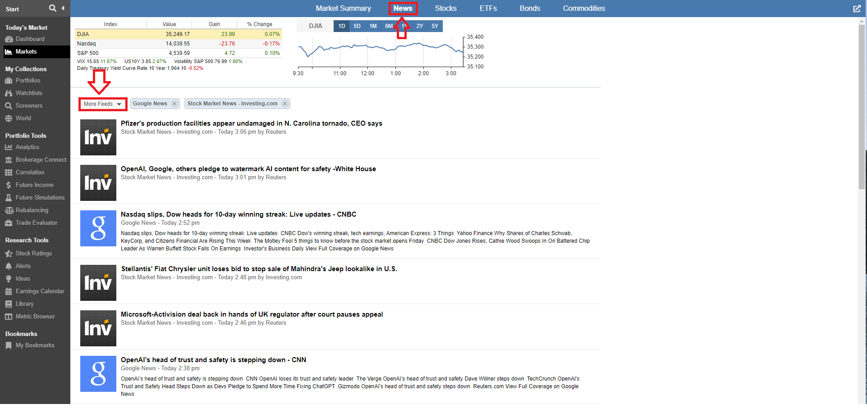
Task: Select the S&P 500 index row
Action: [179, 53]
